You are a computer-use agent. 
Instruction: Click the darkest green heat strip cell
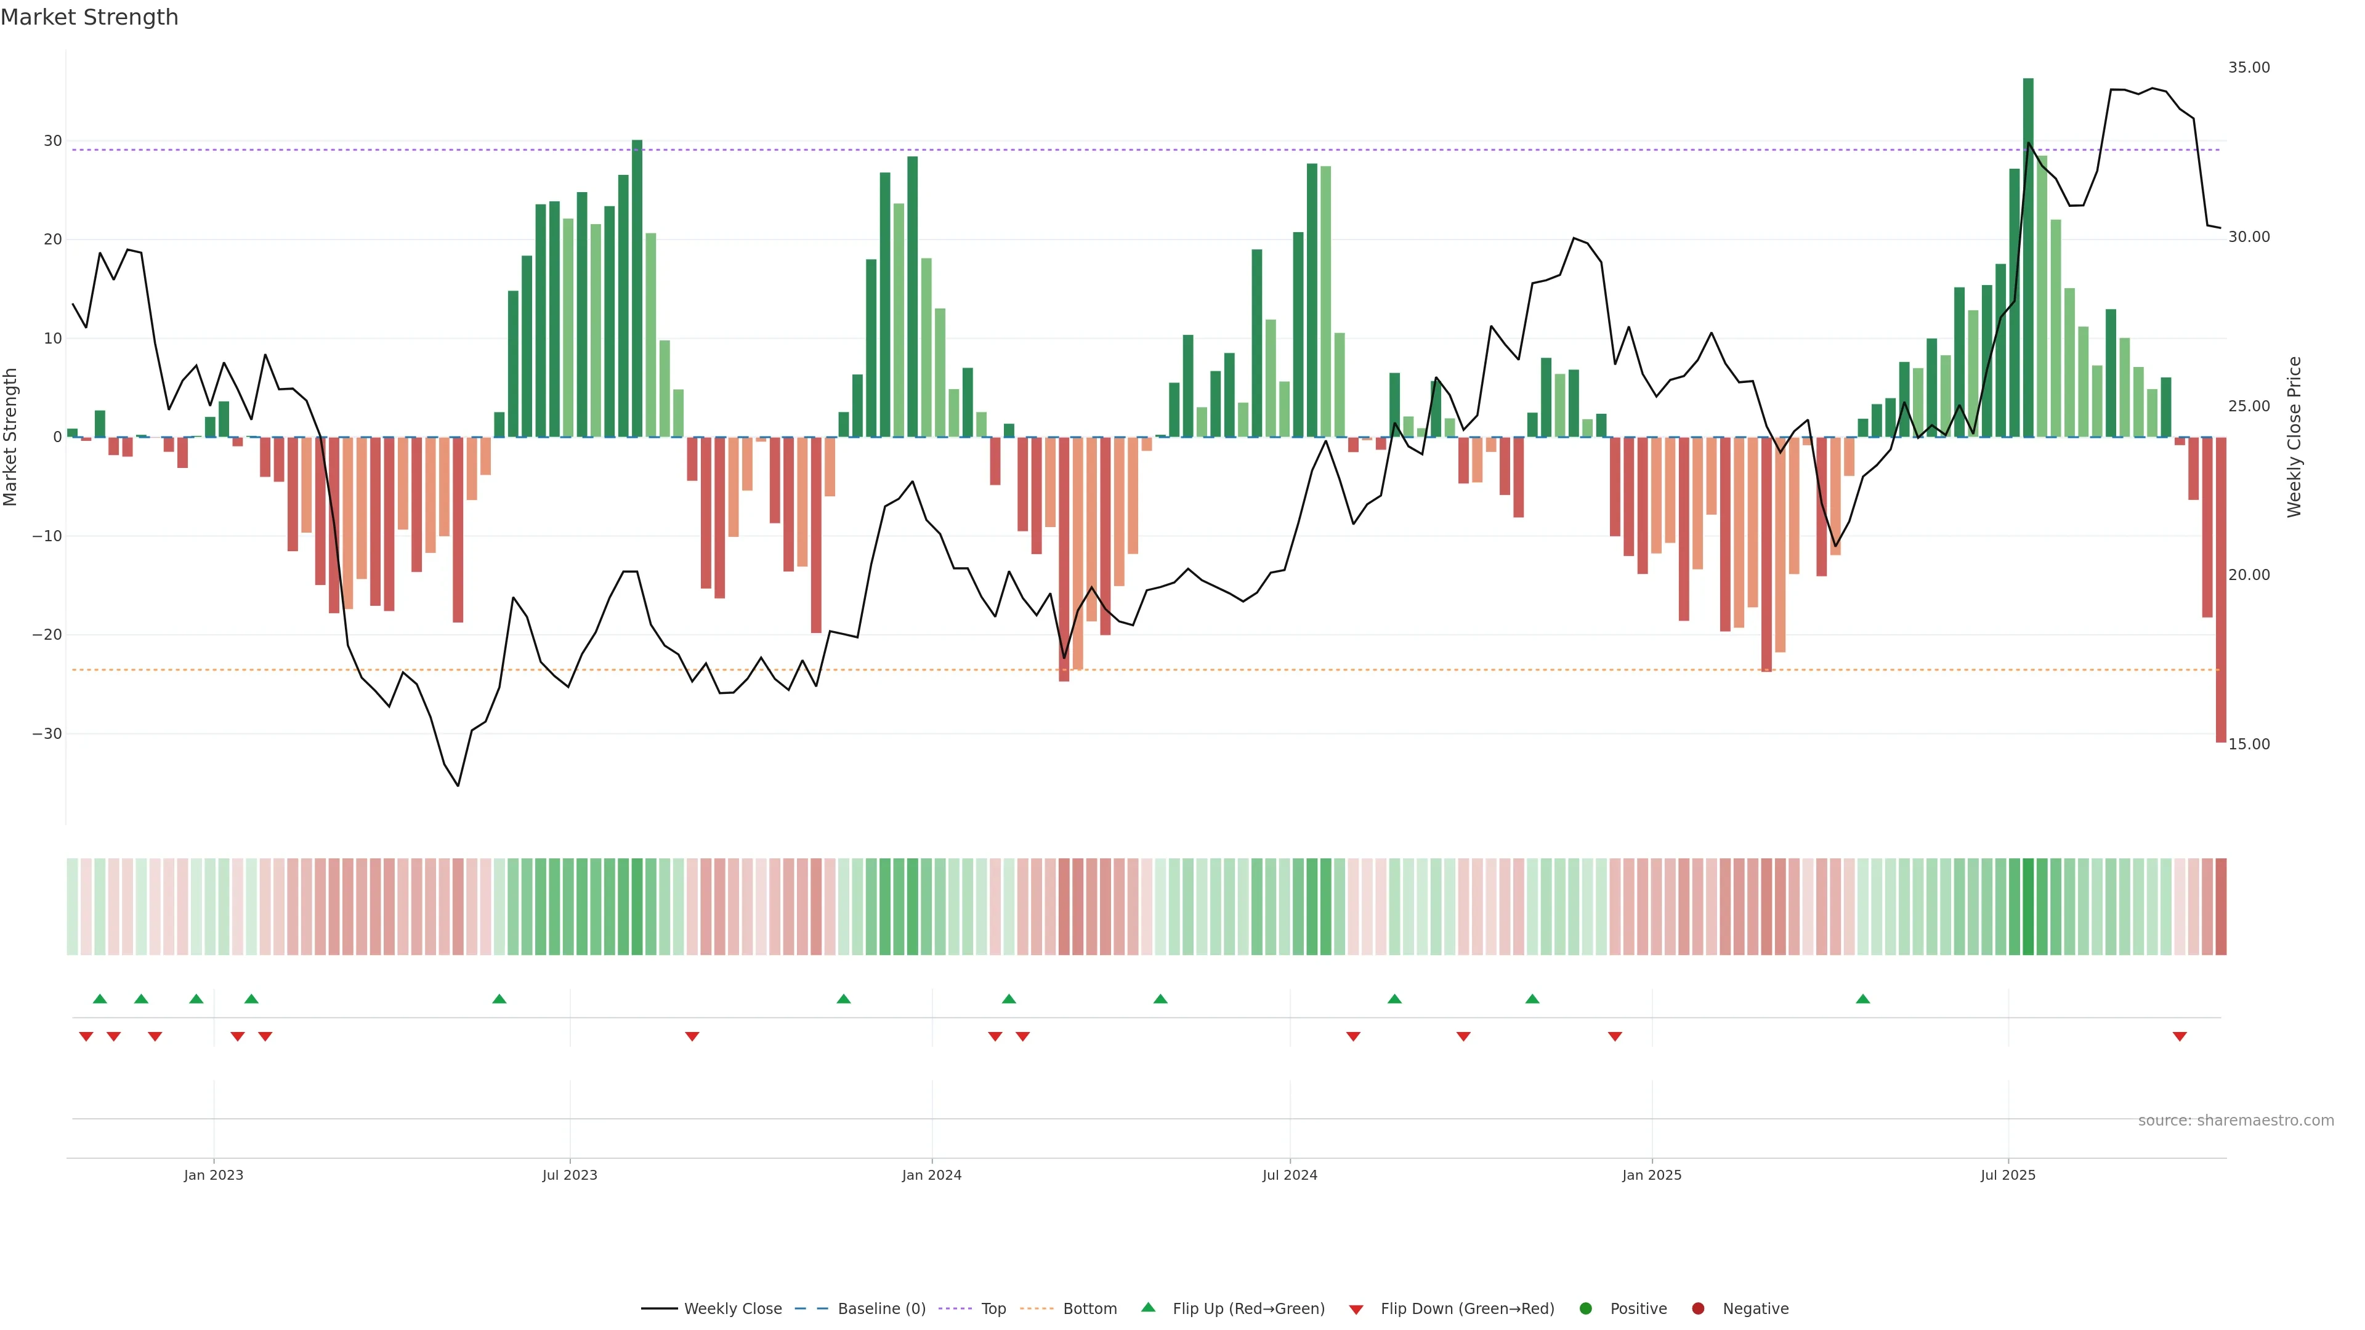tap(2028, 907)
